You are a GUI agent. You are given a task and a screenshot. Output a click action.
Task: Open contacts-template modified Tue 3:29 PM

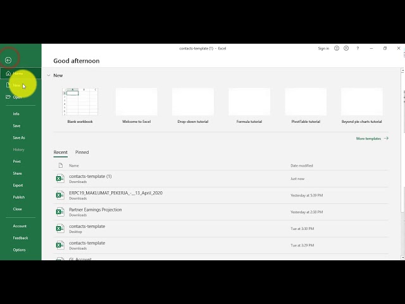click(221, 245)
